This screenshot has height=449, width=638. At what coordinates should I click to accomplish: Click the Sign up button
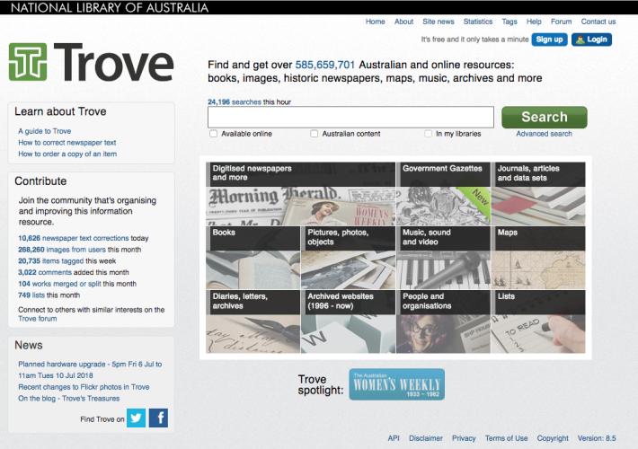(549, 40)
